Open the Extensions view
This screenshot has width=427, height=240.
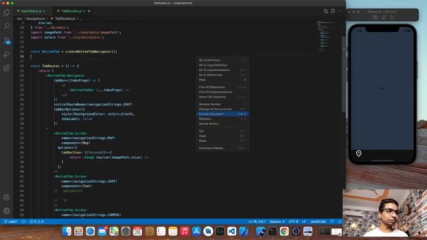tap(7, 68)
